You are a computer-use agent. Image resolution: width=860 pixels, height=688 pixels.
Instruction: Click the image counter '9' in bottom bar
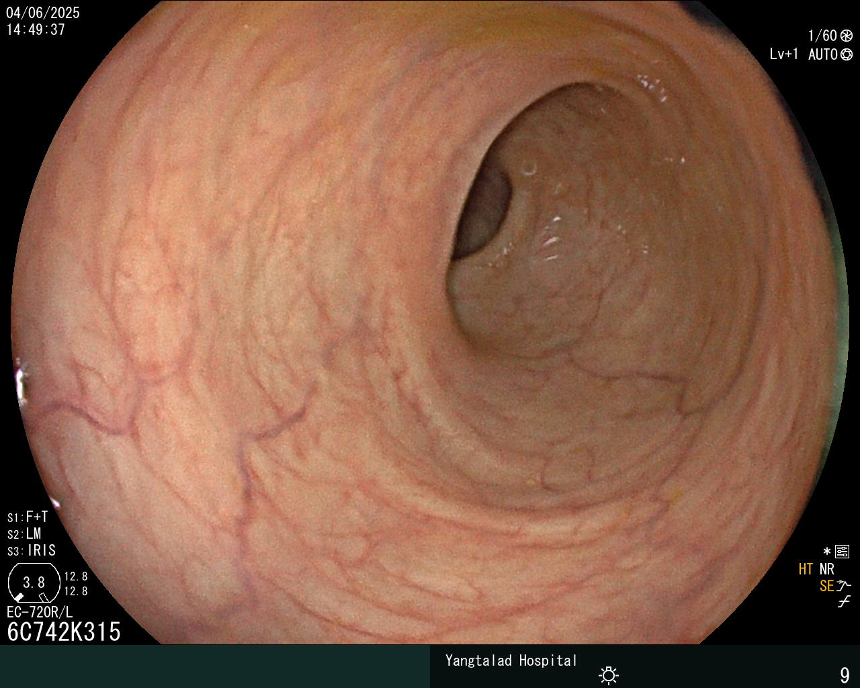[845, 675]
